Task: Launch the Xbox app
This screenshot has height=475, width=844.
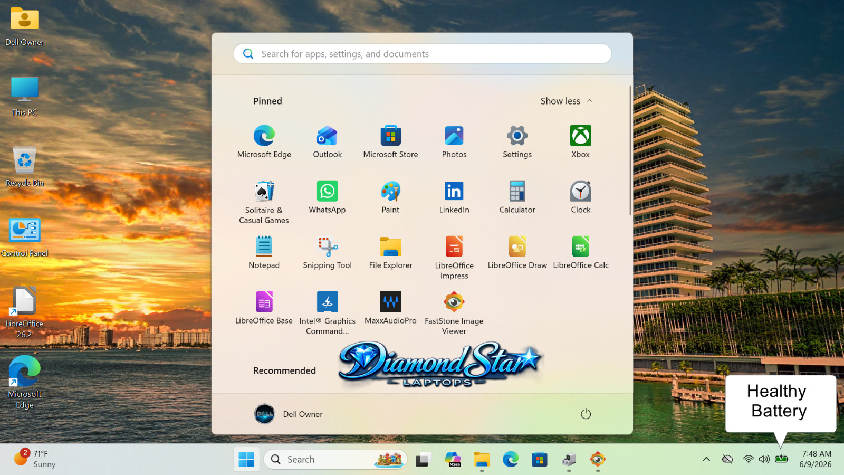Action: tap(580, 141)
